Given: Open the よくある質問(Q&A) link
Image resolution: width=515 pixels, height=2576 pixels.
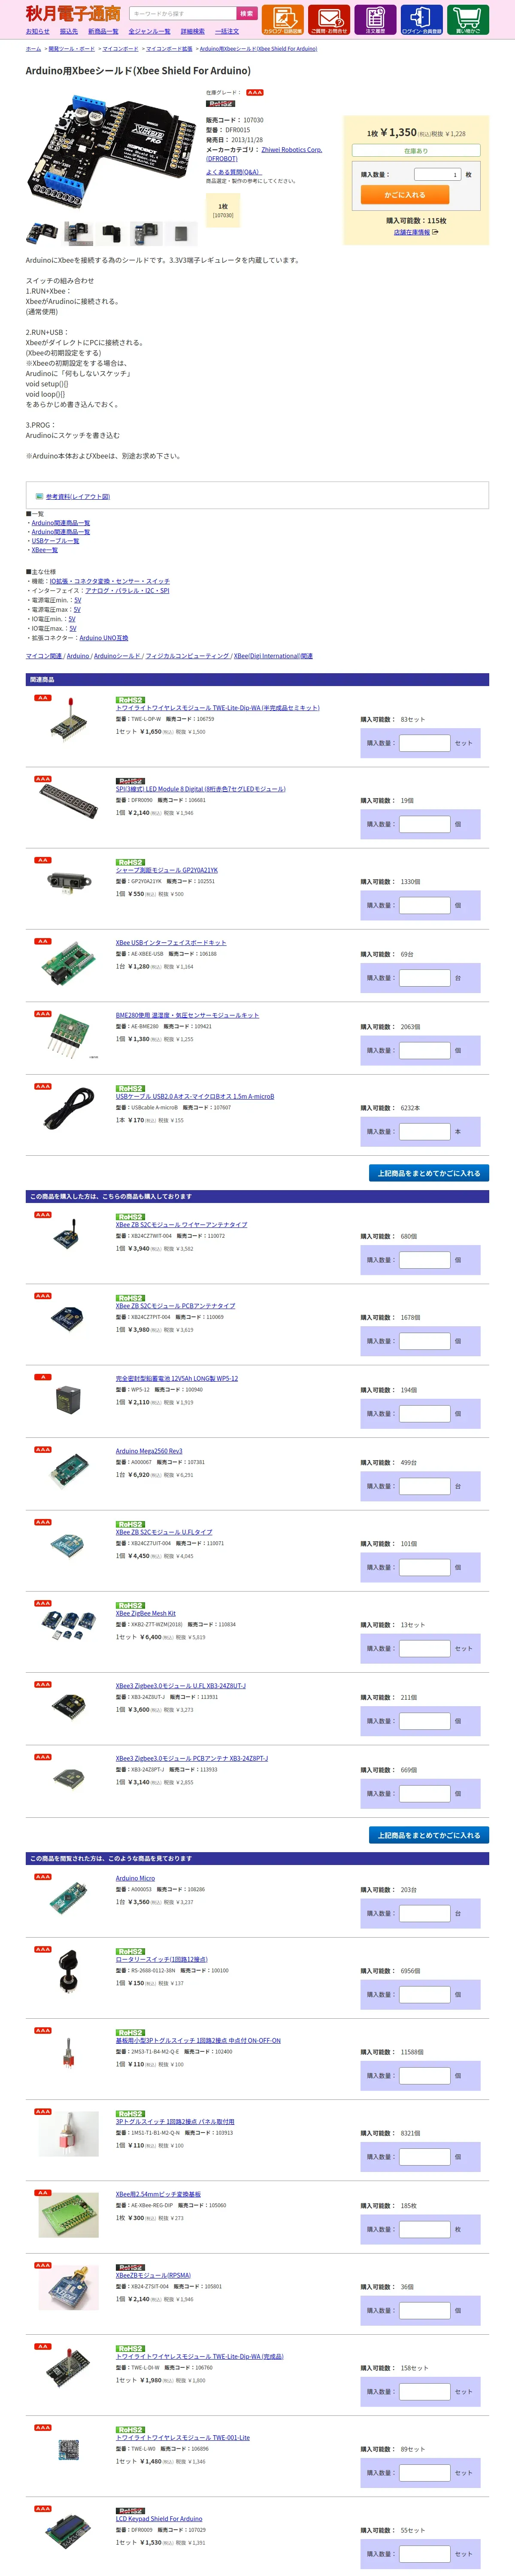Looking at the screenshot, I should click(233, 172).
